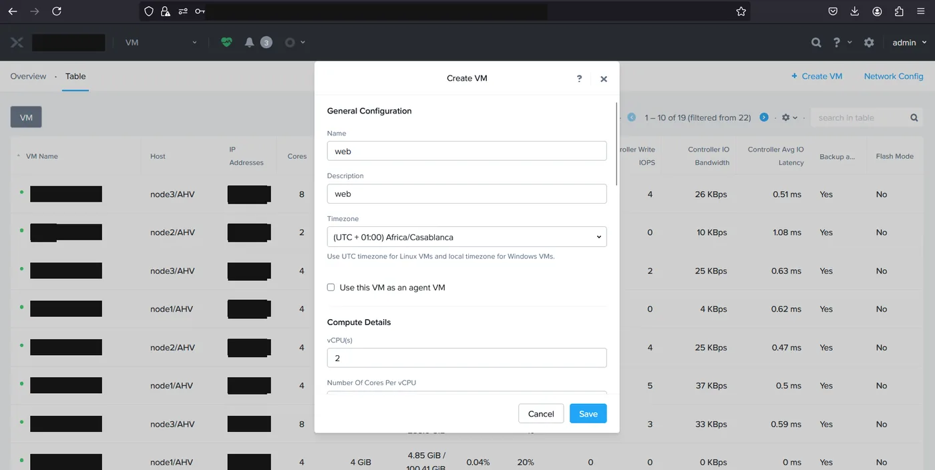The width and height of the screenshot is (935, 470).
Task: Click into the Name field
Action: click(467, 151)
